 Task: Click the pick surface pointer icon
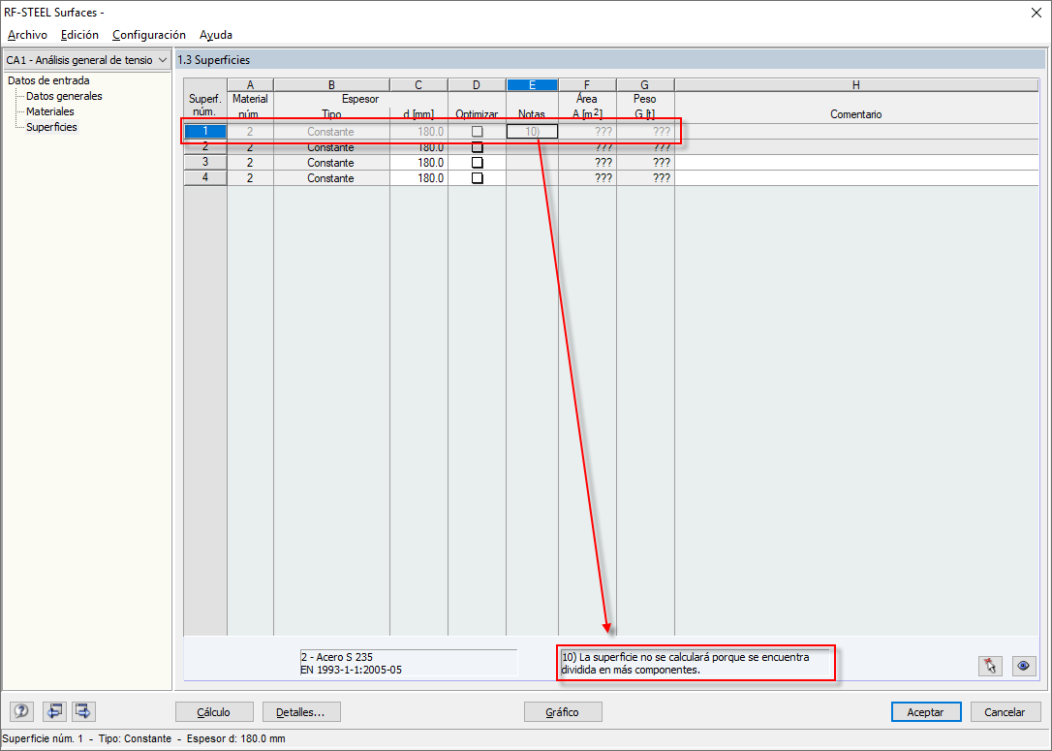pos(990,666)
